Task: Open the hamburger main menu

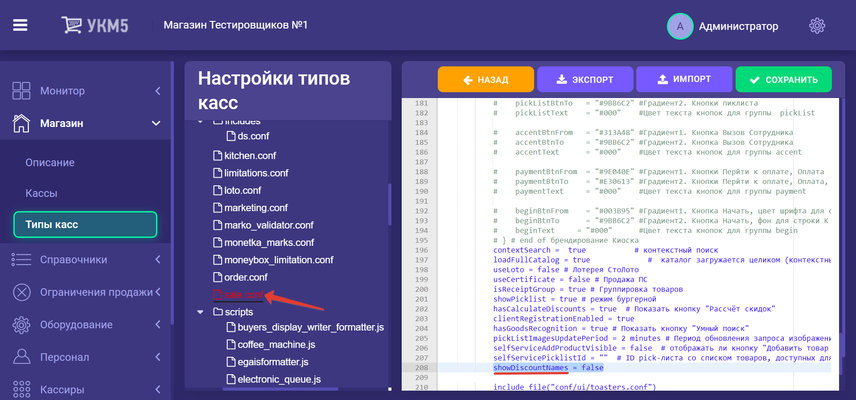Action: [20, 25]
